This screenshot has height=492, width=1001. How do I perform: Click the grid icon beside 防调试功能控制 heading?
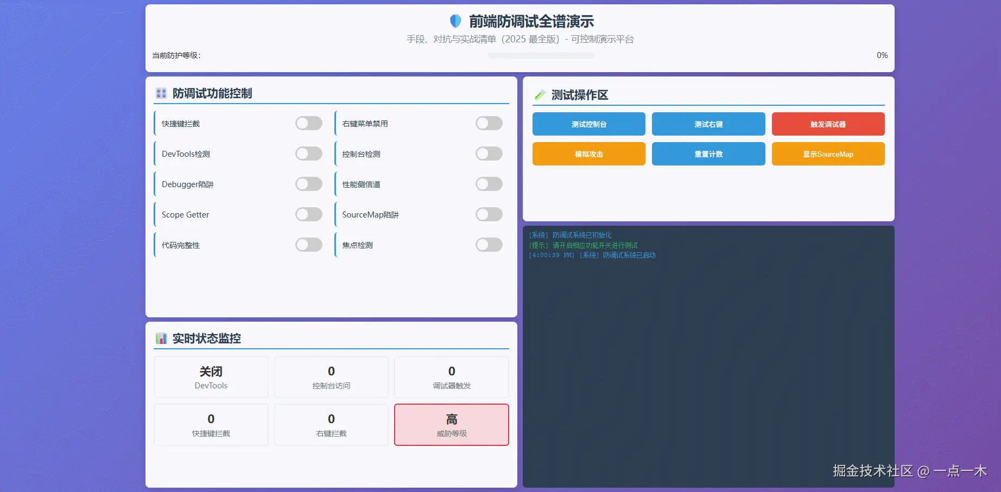[160, 93]
